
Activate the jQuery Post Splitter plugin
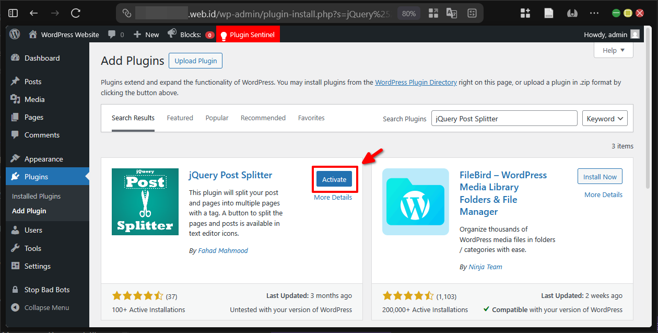pyautogui.click(x=334, y=179)
